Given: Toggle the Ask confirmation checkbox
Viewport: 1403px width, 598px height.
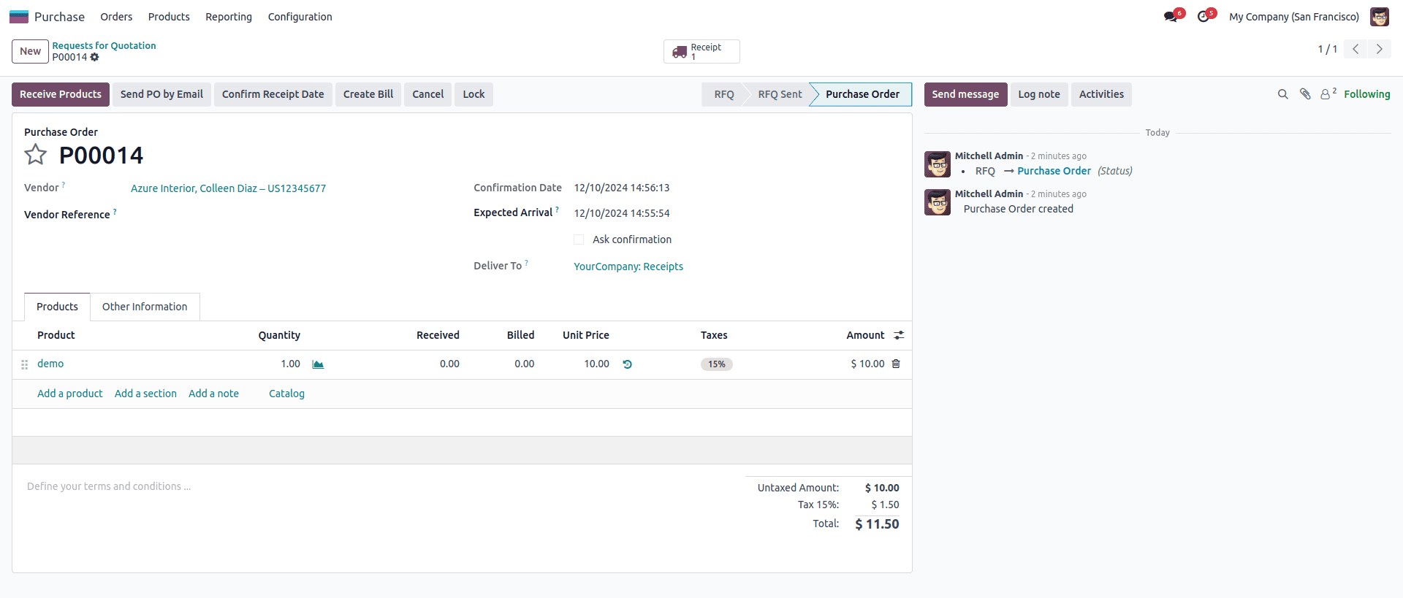Looking at the screenshot, I should click(579, 239).
